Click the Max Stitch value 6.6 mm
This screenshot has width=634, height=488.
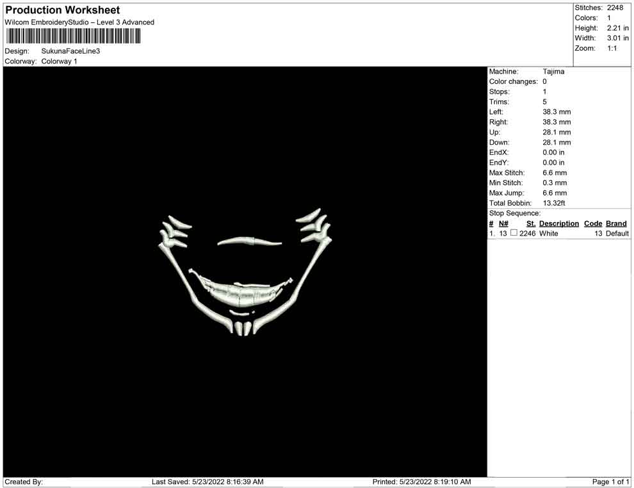[555, 173]
